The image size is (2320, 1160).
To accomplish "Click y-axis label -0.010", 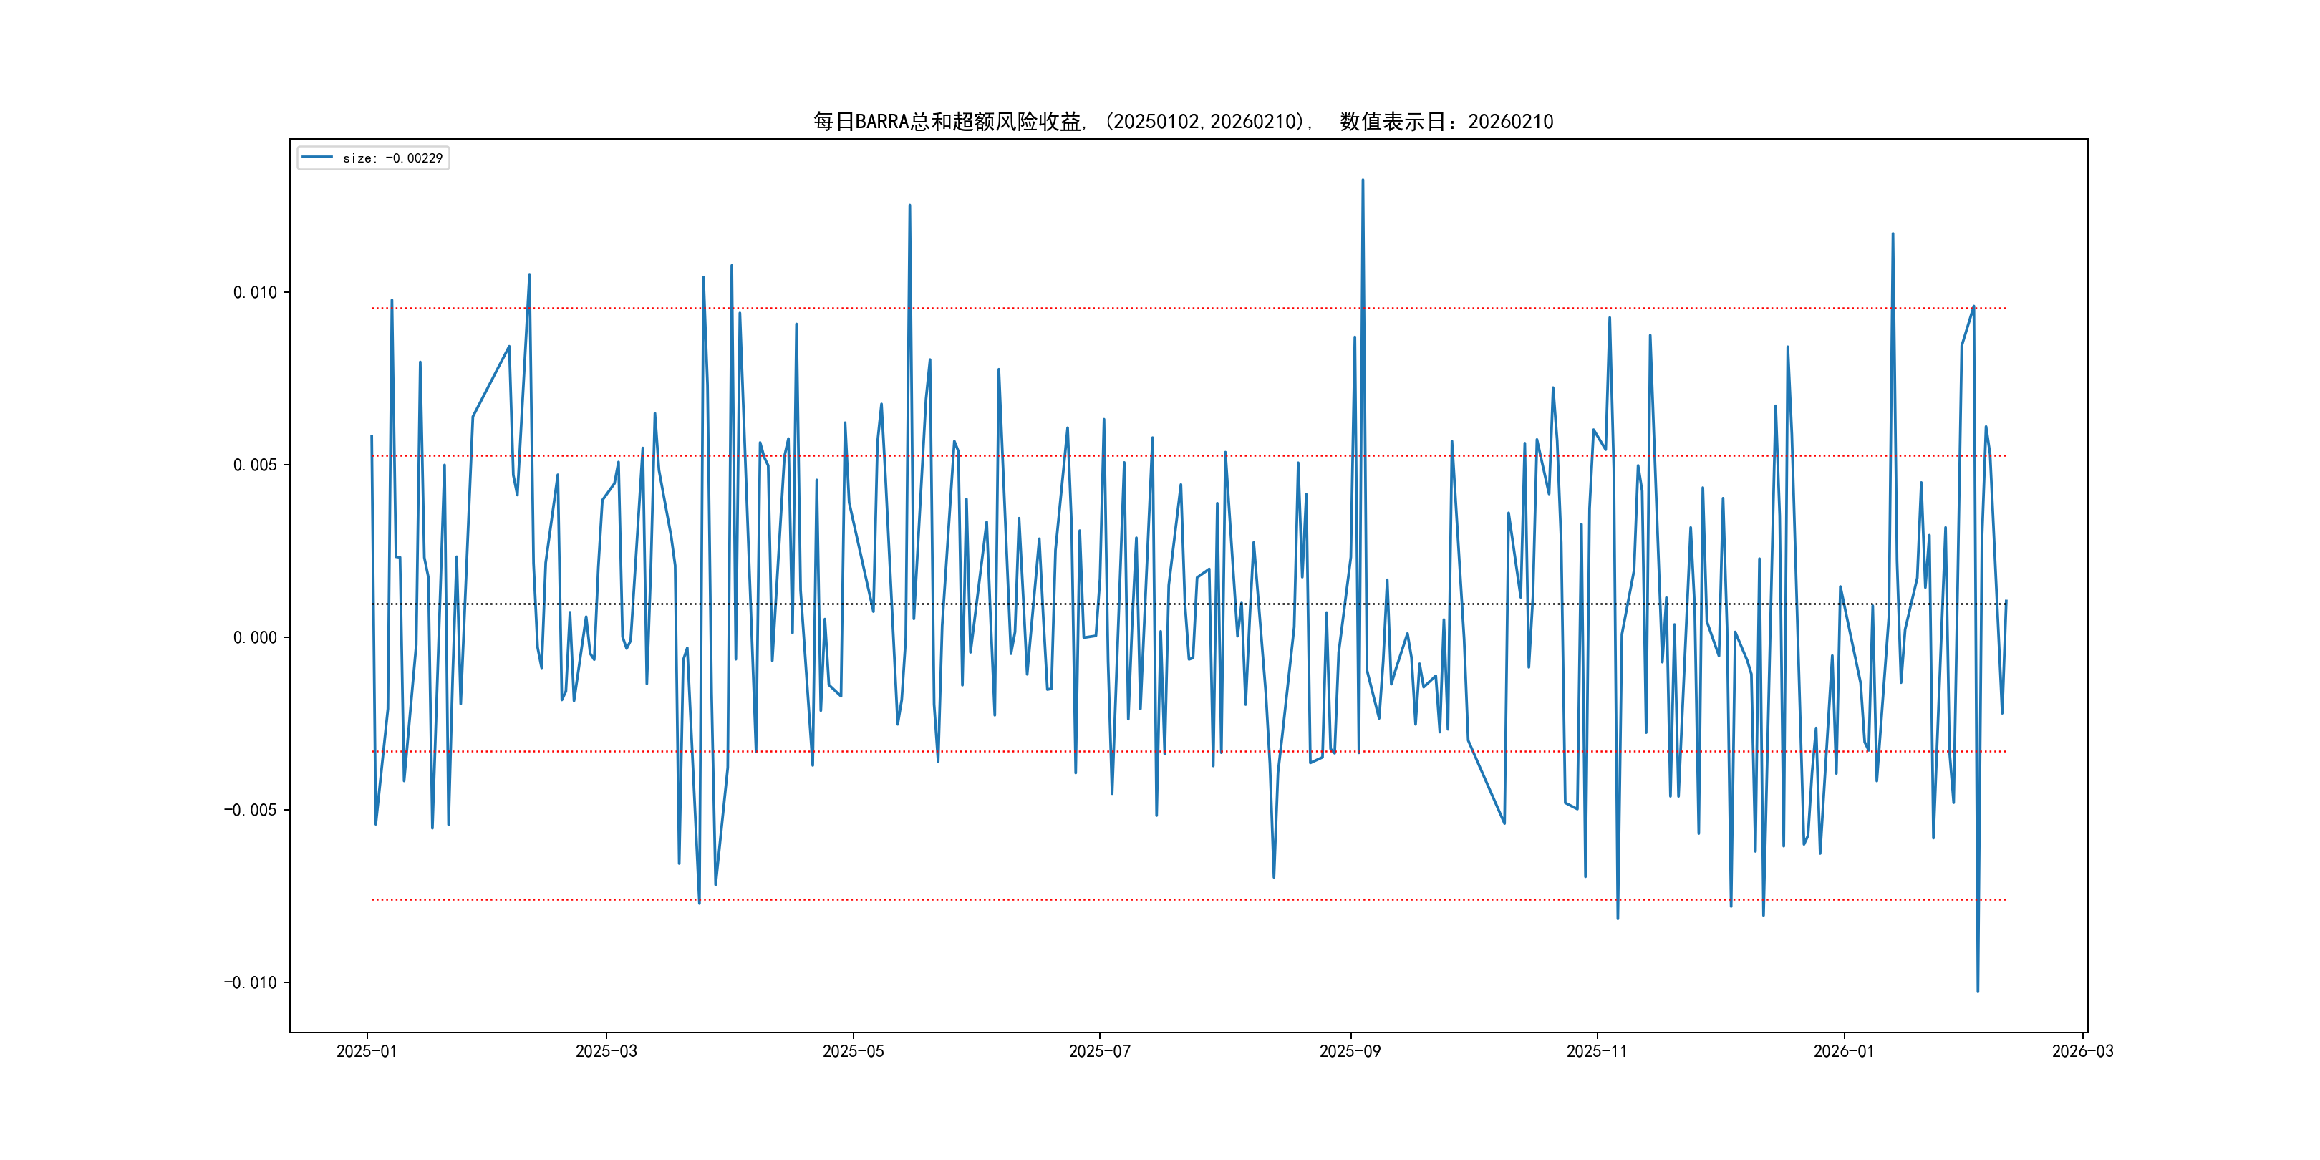I will point(251,982).
